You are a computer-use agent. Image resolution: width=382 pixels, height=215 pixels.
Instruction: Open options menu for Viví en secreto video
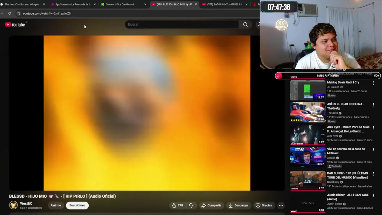373,150
